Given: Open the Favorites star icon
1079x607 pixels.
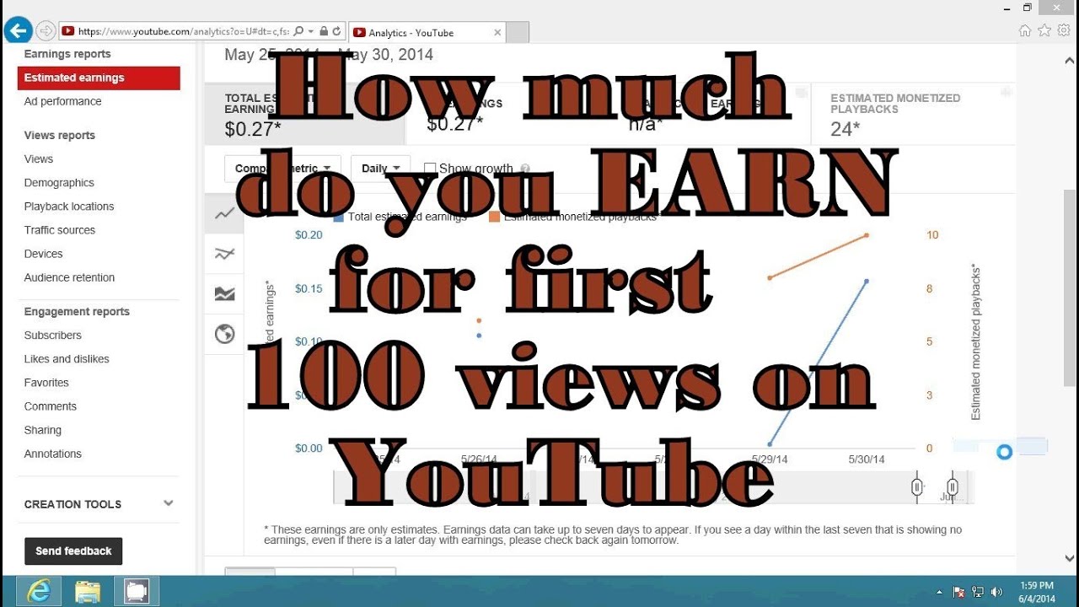Looking at the screenshot, I should click(x=1044, y=31).
